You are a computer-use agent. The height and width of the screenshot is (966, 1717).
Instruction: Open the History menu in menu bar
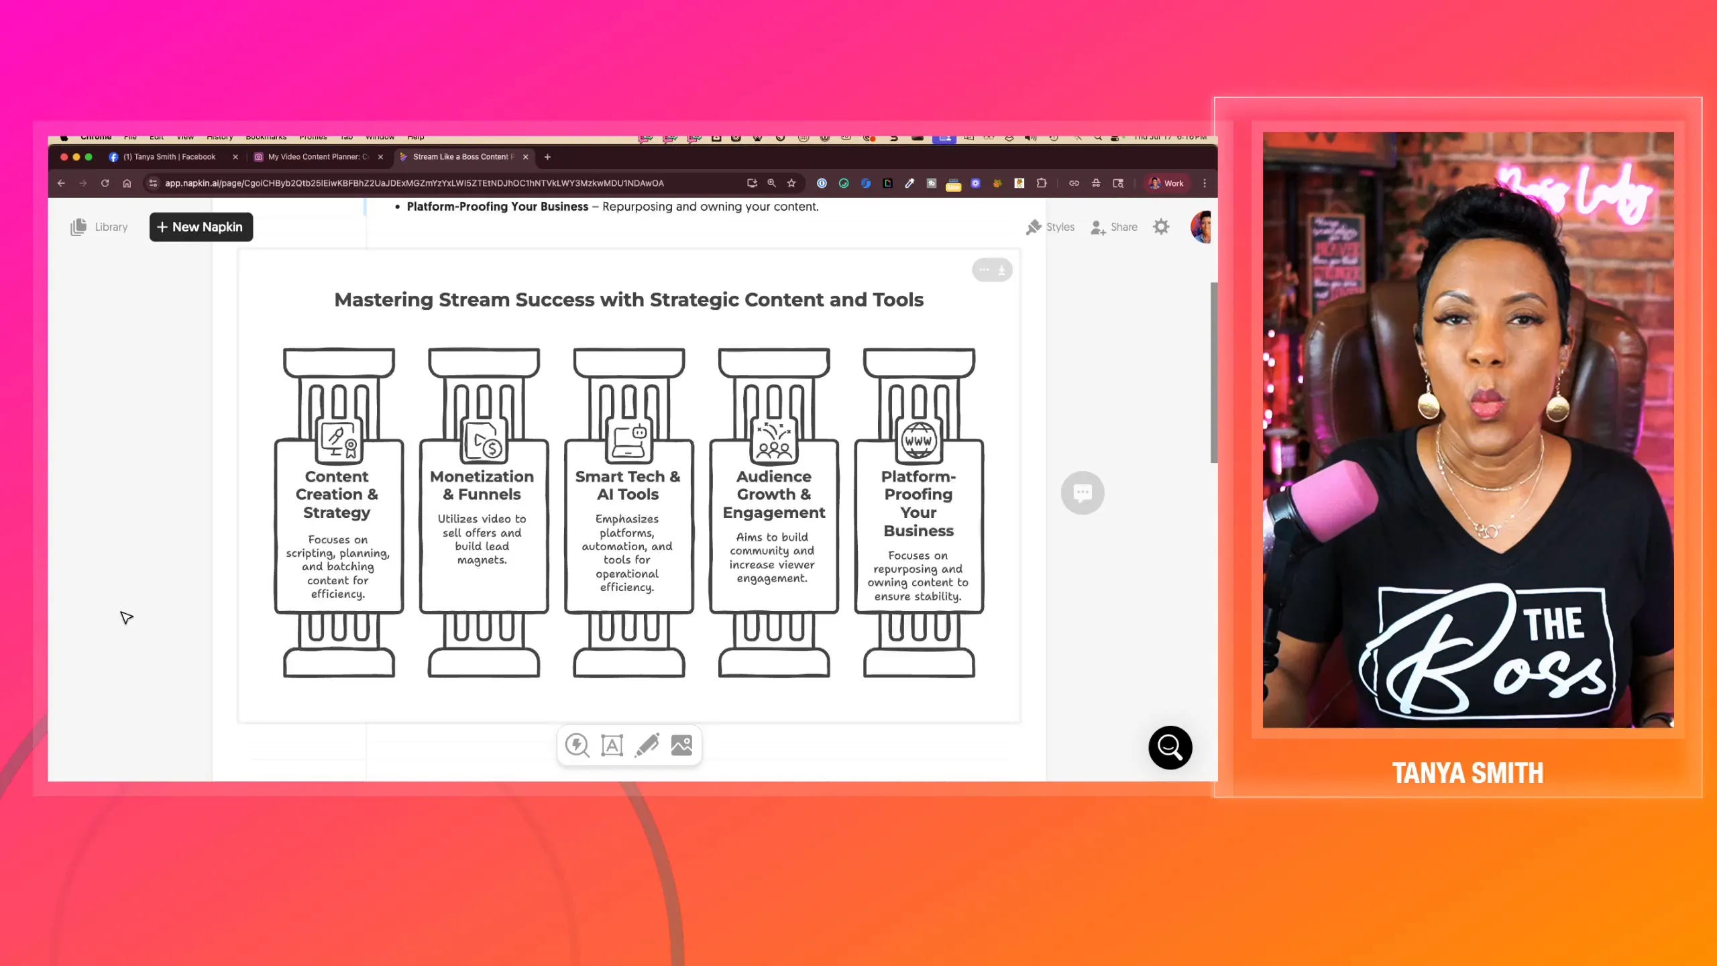click(x=219, y=138)
